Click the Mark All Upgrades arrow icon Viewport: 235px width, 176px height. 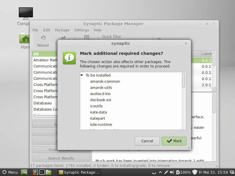pos(63,38)
